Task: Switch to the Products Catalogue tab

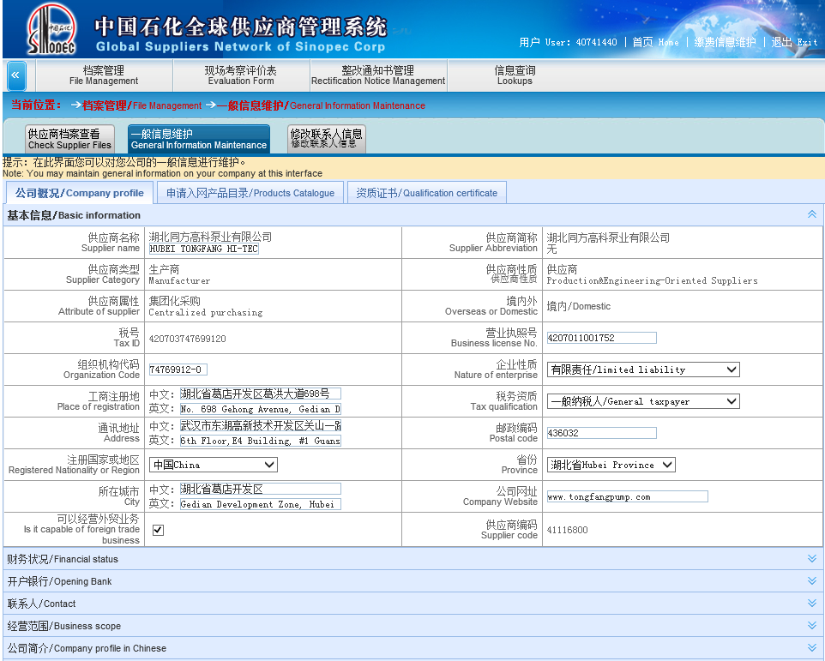Action: click(250, 193)
